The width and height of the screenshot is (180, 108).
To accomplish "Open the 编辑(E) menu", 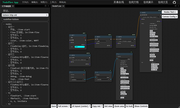I will [34, 2].
